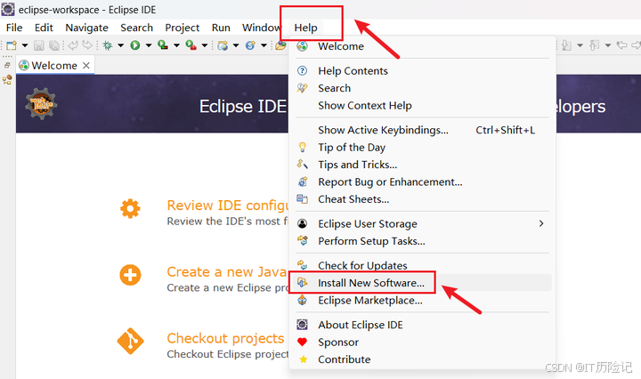Open the Next Annotation dropdown arrow
This screenshot has width=641, height=379.
pos(580,45)
